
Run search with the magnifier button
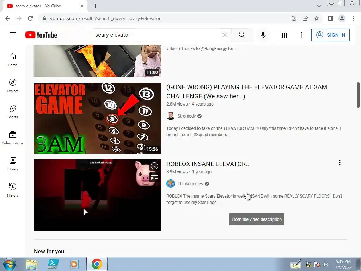(242, 35)
